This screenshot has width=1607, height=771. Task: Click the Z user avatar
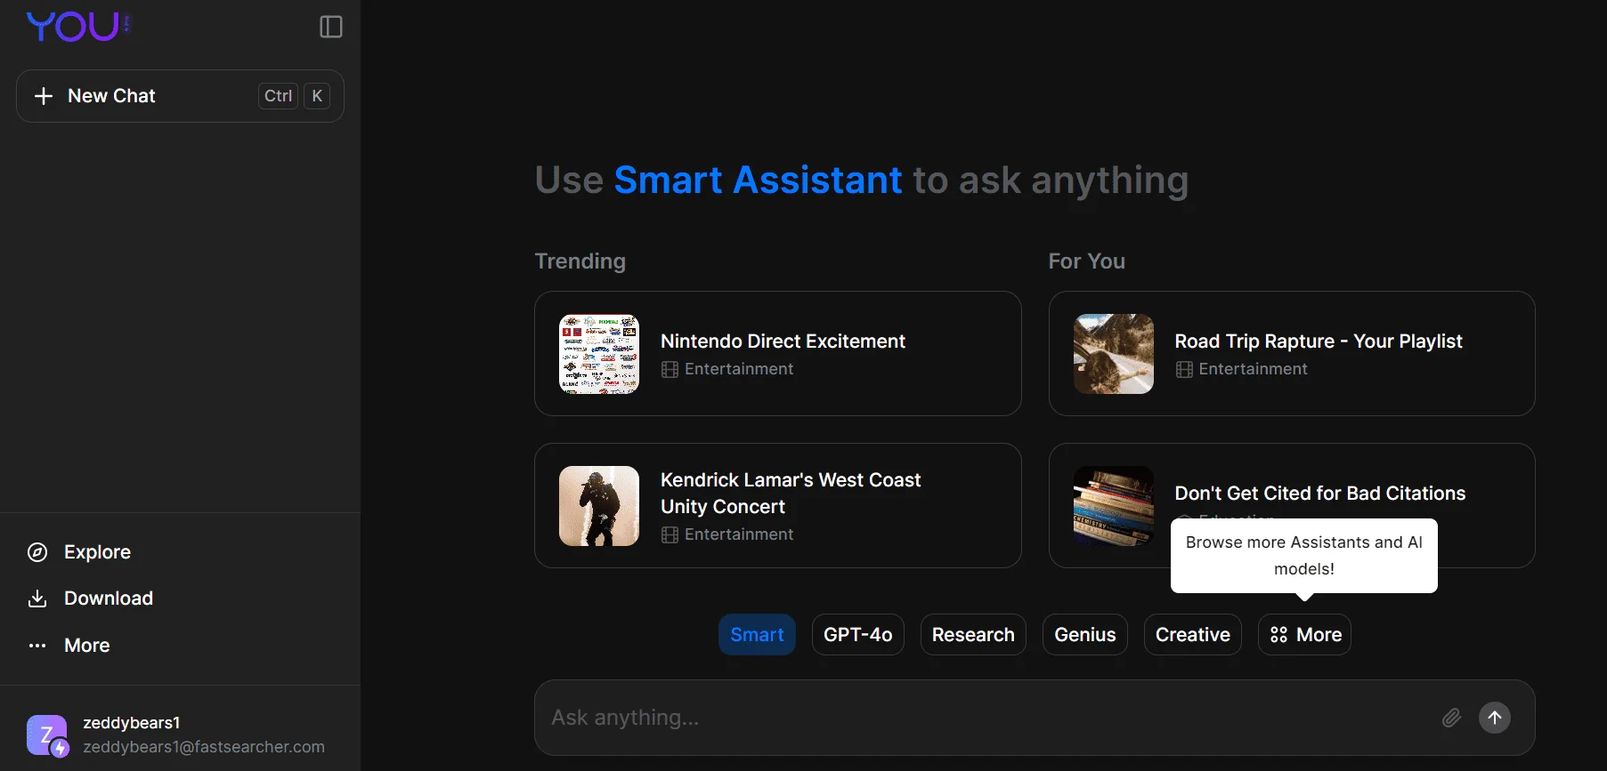click(46, 735)
